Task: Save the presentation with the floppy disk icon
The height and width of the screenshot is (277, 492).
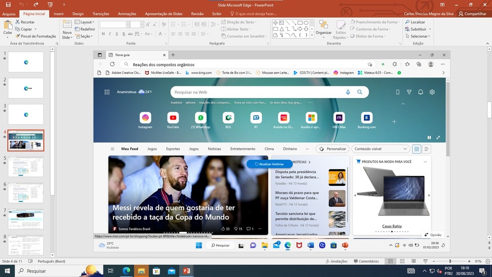Action: [8, 5]
